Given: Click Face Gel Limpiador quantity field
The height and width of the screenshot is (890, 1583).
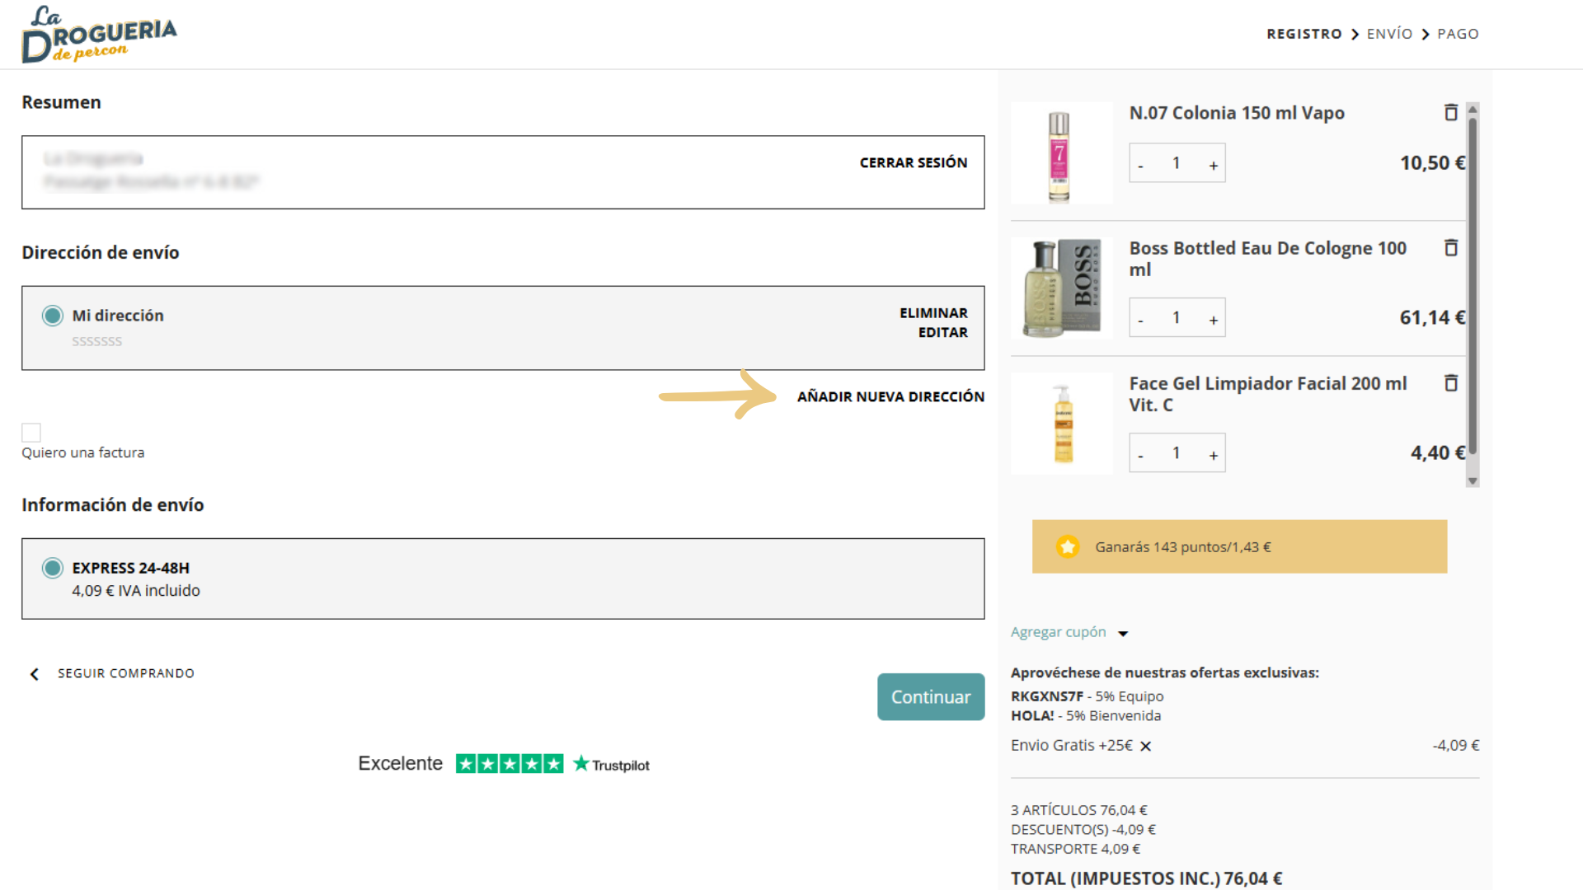Looking at the screenshot, I should [x=1177, y=453].
